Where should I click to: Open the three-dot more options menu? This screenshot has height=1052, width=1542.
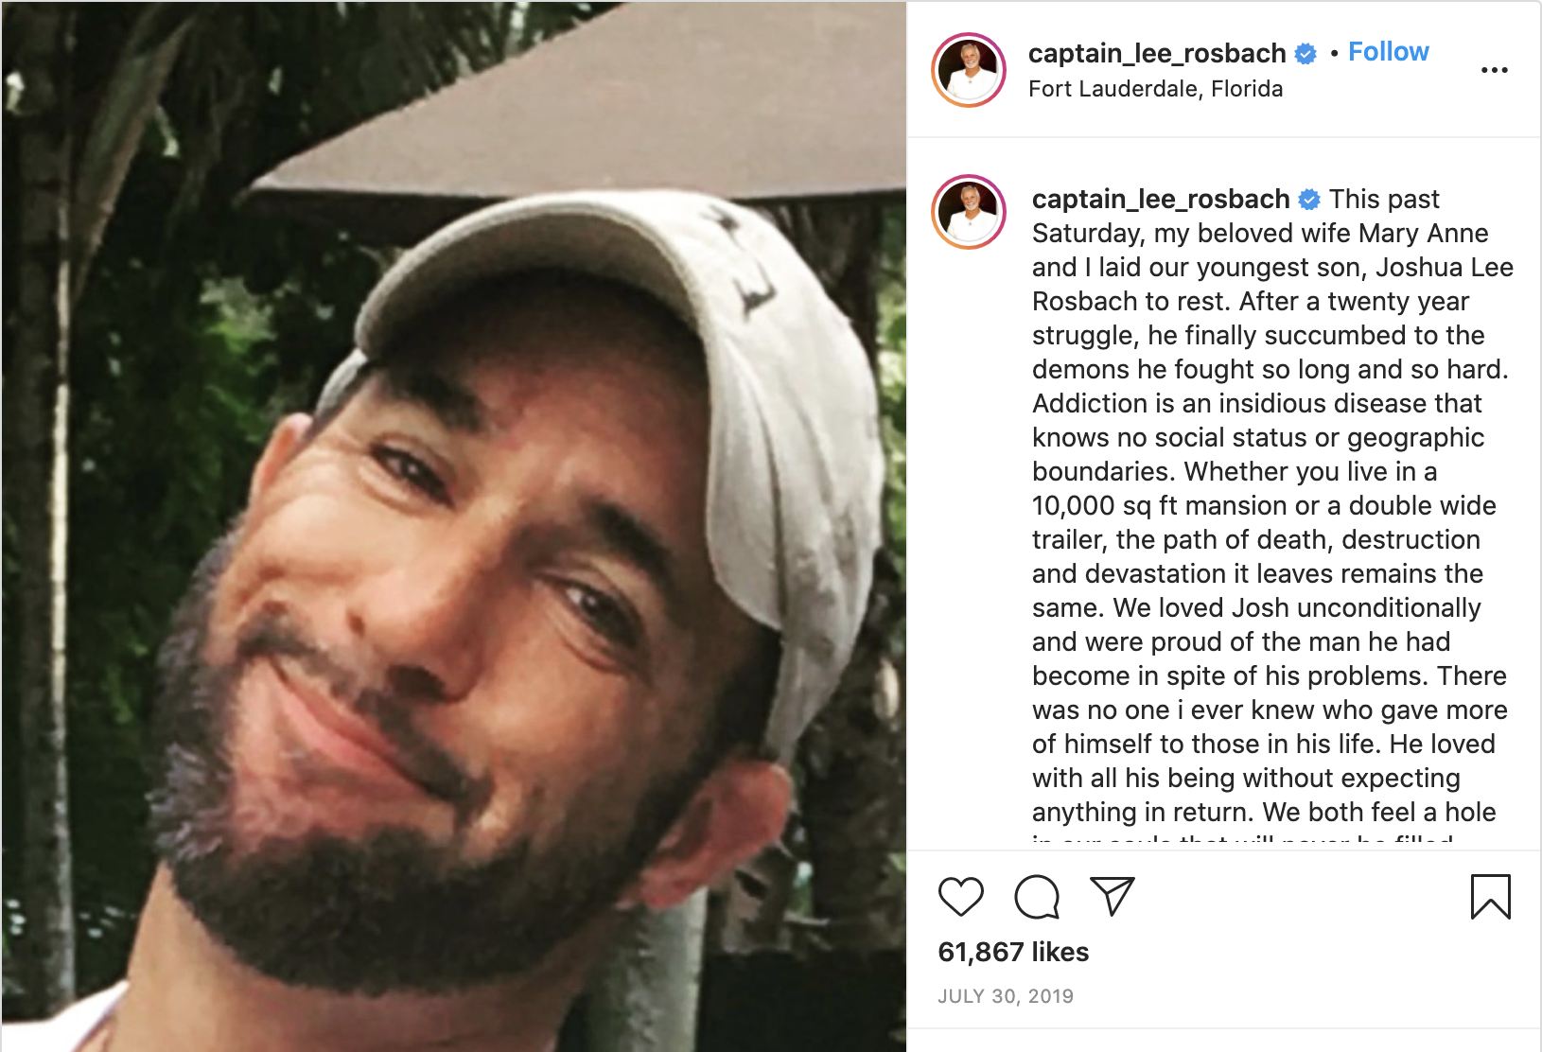point(1495,71)
